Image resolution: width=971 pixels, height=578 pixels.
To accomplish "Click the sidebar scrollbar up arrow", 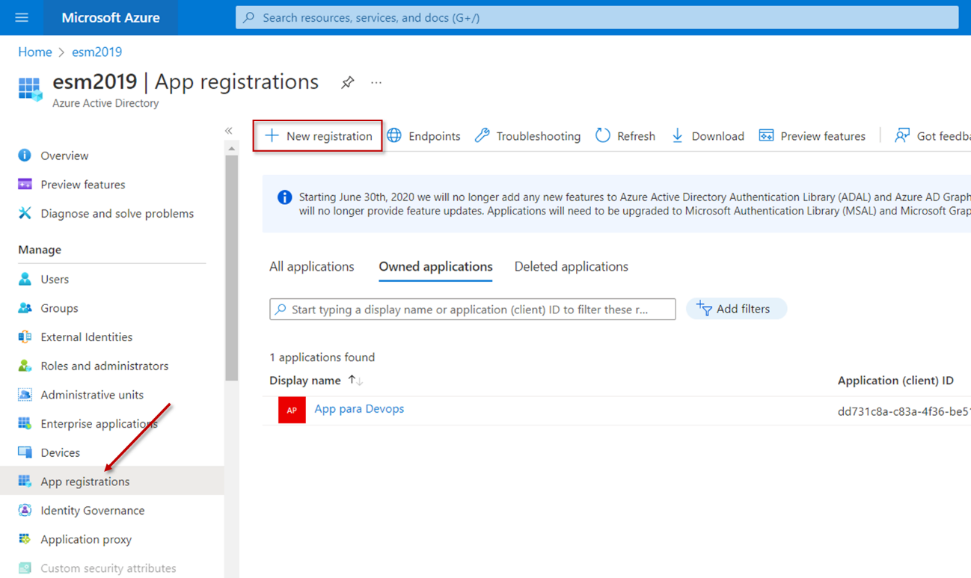I will point(231,148).
